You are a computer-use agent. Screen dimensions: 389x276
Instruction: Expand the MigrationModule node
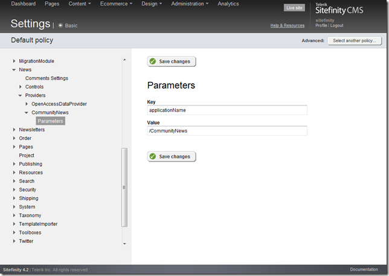click(14, 61)
